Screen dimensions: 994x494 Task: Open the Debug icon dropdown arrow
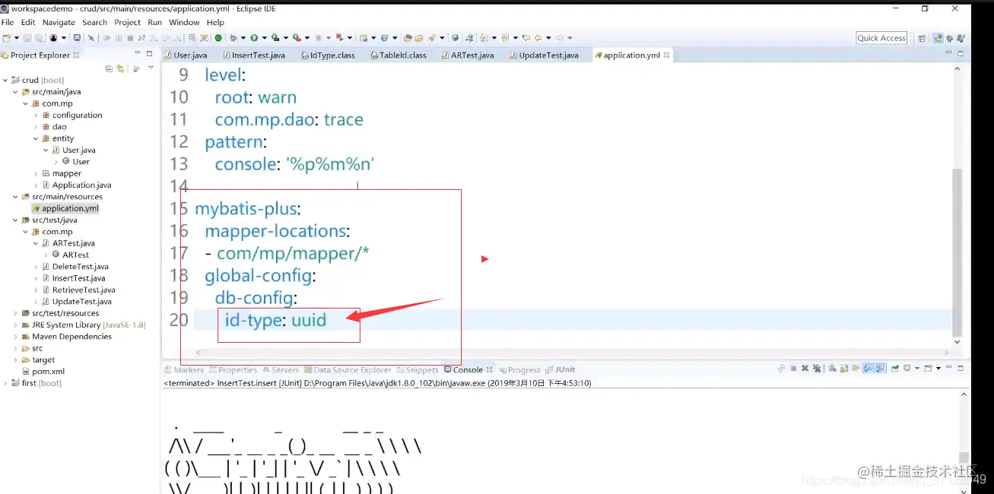point(243,37)
